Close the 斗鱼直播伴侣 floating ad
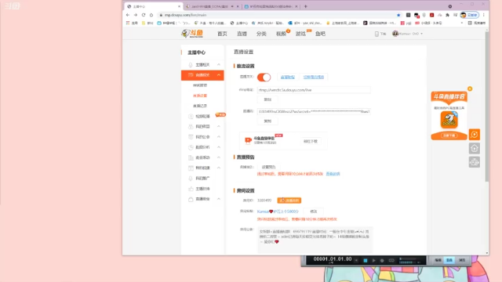Screen dimensions: 502x282 tap(470, 89)
